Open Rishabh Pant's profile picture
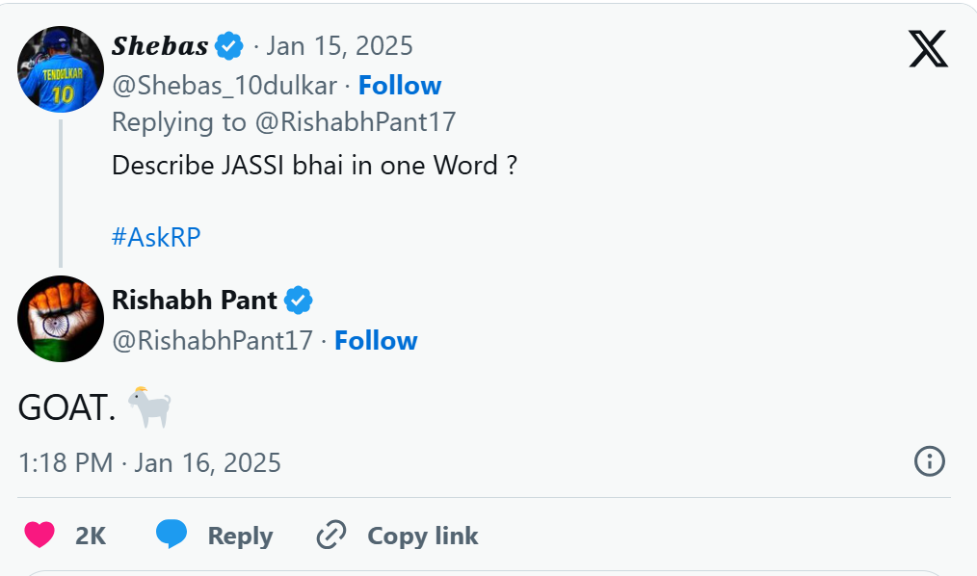The width and height of the screenshot is (977, 576). (61, 319)
